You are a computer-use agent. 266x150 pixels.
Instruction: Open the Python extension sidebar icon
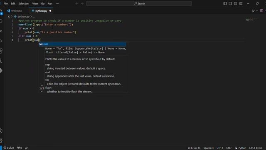coord(1,70)
